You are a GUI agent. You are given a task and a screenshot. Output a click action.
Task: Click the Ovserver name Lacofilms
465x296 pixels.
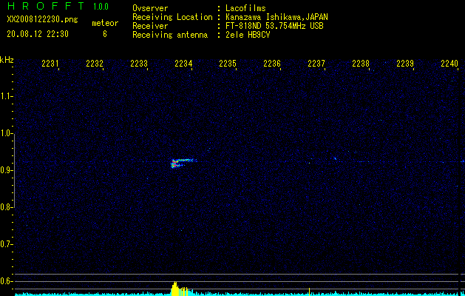pos(245,8)
